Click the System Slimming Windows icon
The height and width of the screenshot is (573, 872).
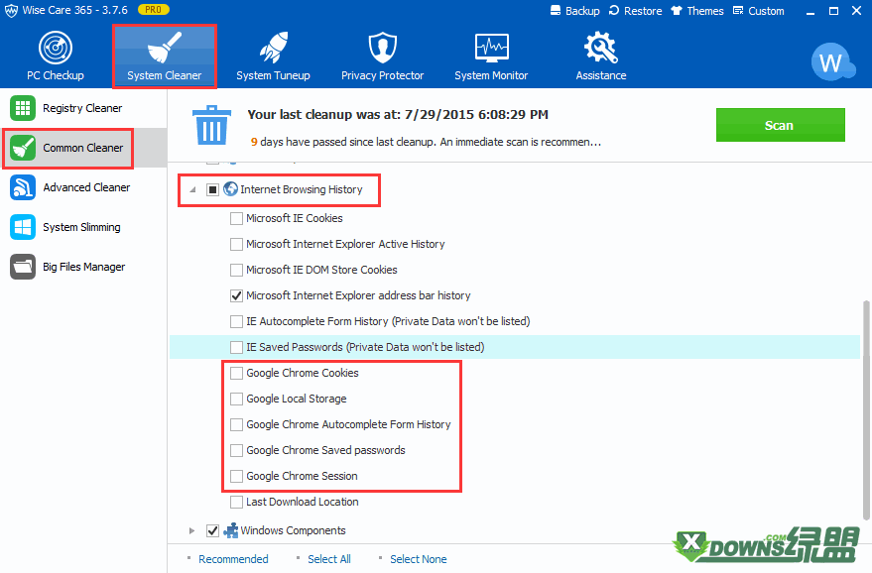(23, 227)
